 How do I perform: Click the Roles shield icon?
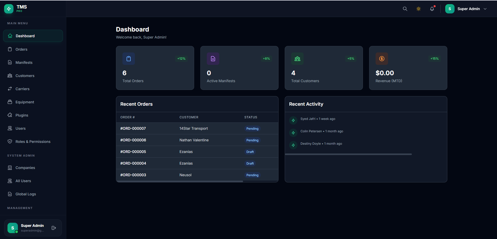coord(10,141)
